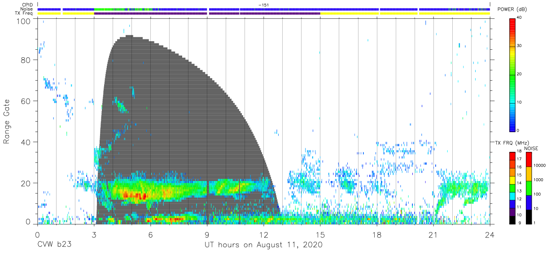Click the 'Noise' row label at top left
The height and width of the screenshot is (254, 551).
tap(27, 9)
